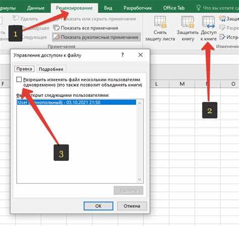Close the Управление доступом к файлу dialog
The height and width of the screenshot is (226, 239).
[140, 55]
